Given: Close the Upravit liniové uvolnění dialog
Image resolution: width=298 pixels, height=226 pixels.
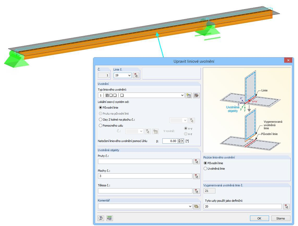Looking at the screenshot, I should (288, 60).
